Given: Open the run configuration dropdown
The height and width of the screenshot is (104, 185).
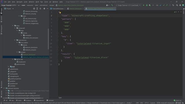Looking at the screenshot, I should pyautogui.click(x=128, y=5).
